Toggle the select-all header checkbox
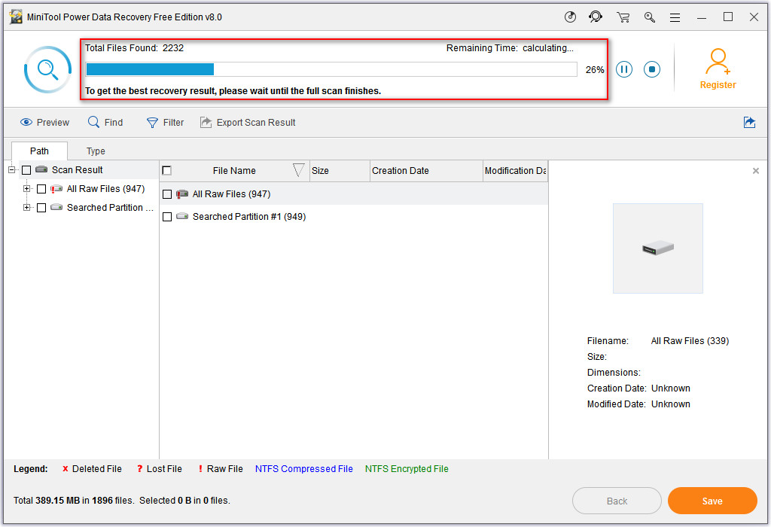 (166, 171)
